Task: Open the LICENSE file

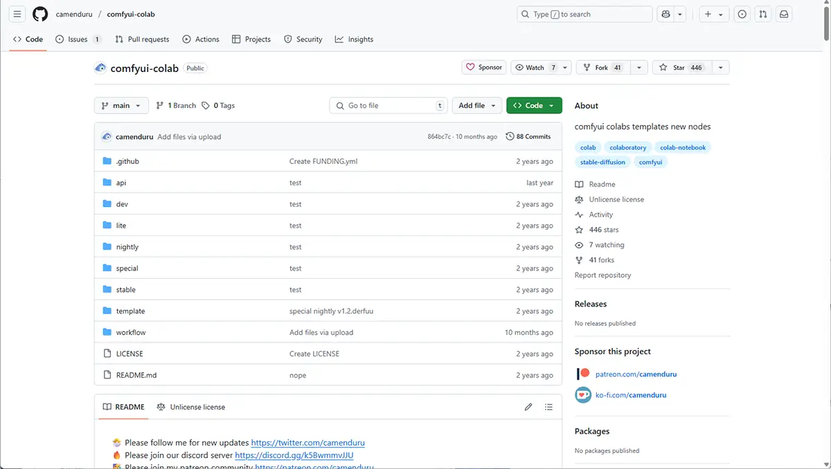Action: tap(129, 353)
